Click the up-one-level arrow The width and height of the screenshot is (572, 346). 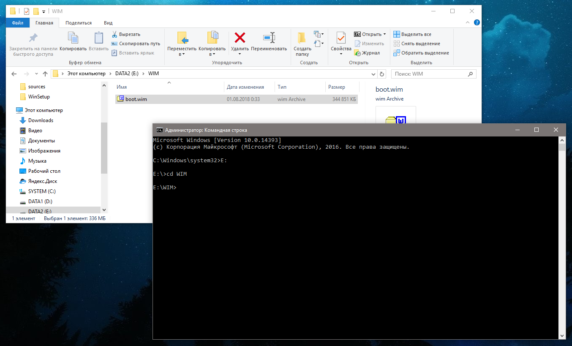[45, 74]
